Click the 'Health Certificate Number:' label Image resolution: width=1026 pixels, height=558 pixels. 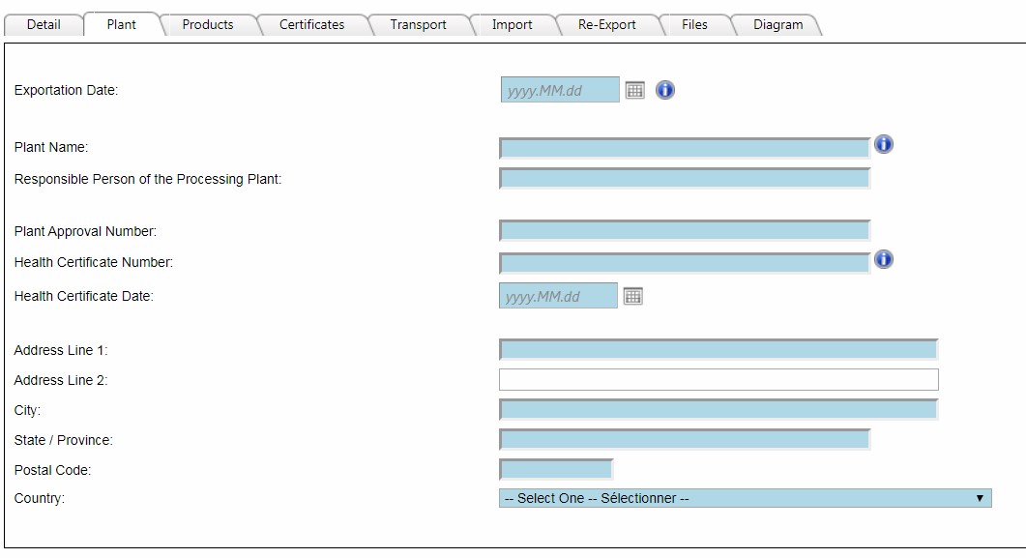94,262
